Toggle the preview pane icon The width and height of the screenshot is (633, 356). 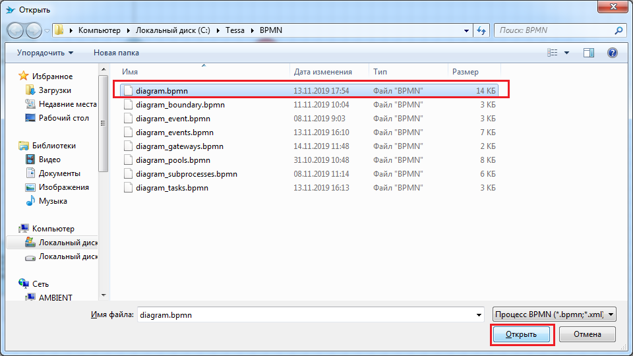click(x=589, y=53)
